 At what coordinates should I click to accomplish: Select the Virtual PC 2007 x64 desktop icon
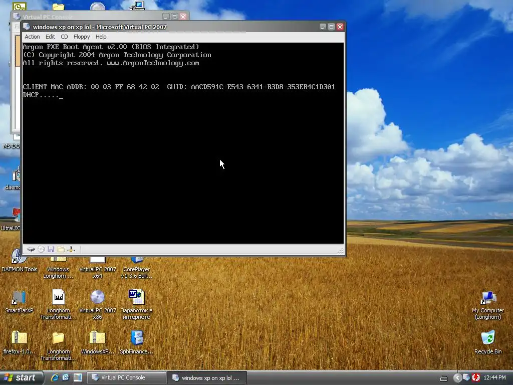point(98,268)
